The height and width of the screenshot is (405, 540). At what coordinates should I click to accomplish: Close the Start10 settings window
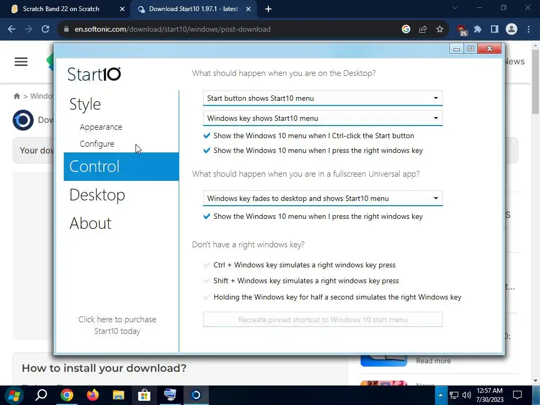489,49
